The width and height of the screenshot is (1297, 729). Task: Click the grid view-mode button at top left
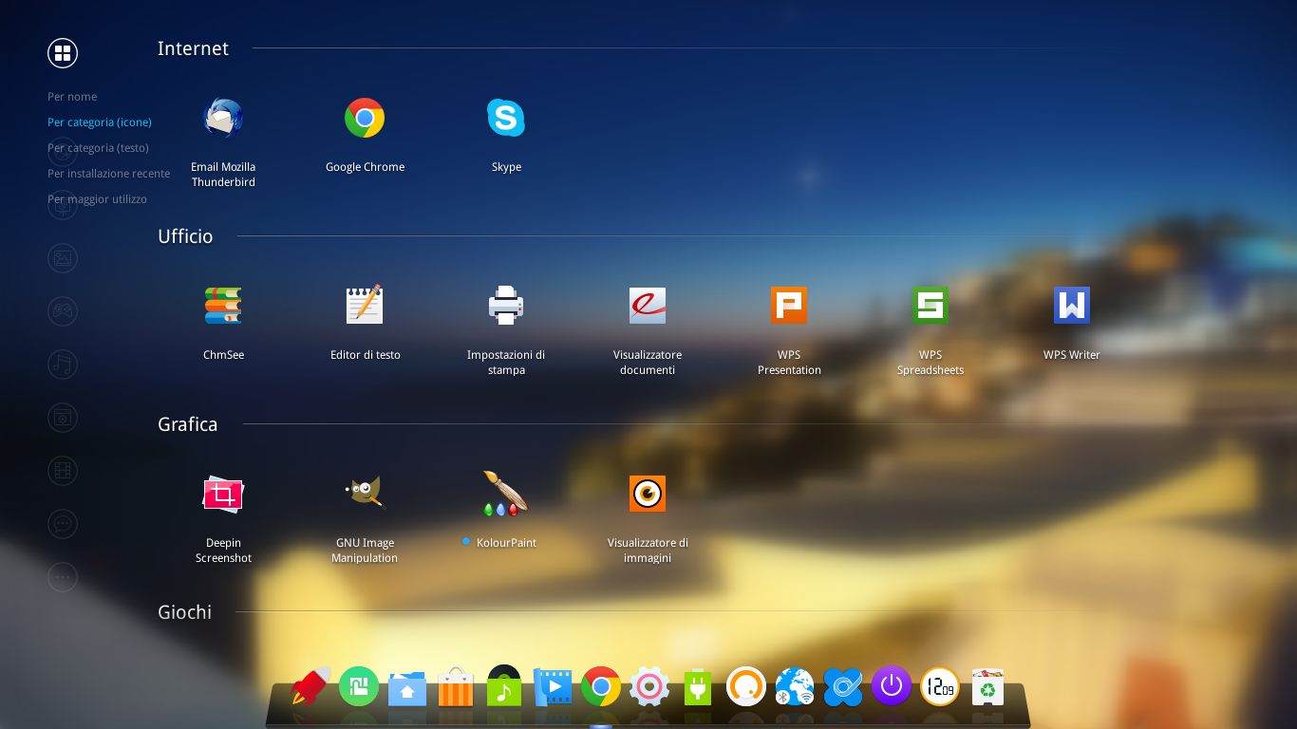coord(63,53)
